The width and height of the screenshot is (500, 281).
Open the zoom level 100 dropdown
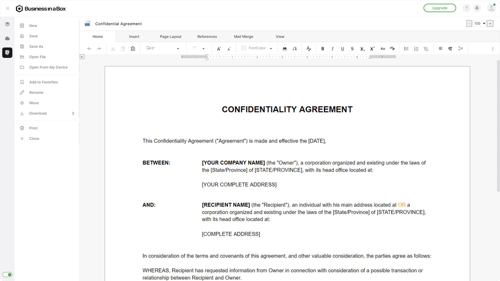pyautogui.click(x=480, y=23)
